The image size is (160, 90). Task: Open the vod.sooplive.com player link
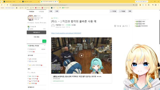[x=66, y=33]
